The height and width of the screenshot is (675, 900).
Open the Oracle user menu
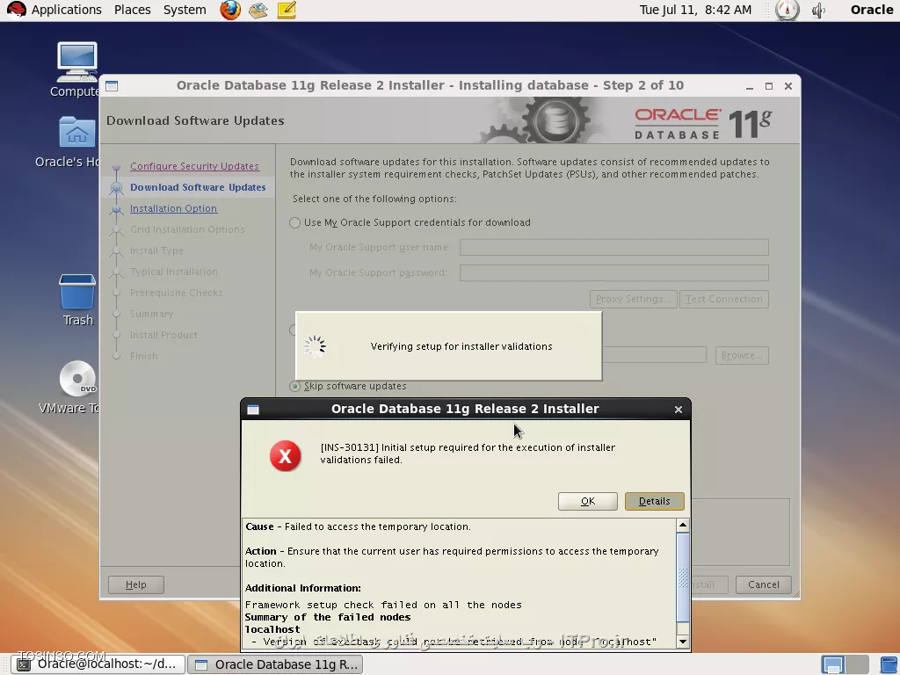871,10
